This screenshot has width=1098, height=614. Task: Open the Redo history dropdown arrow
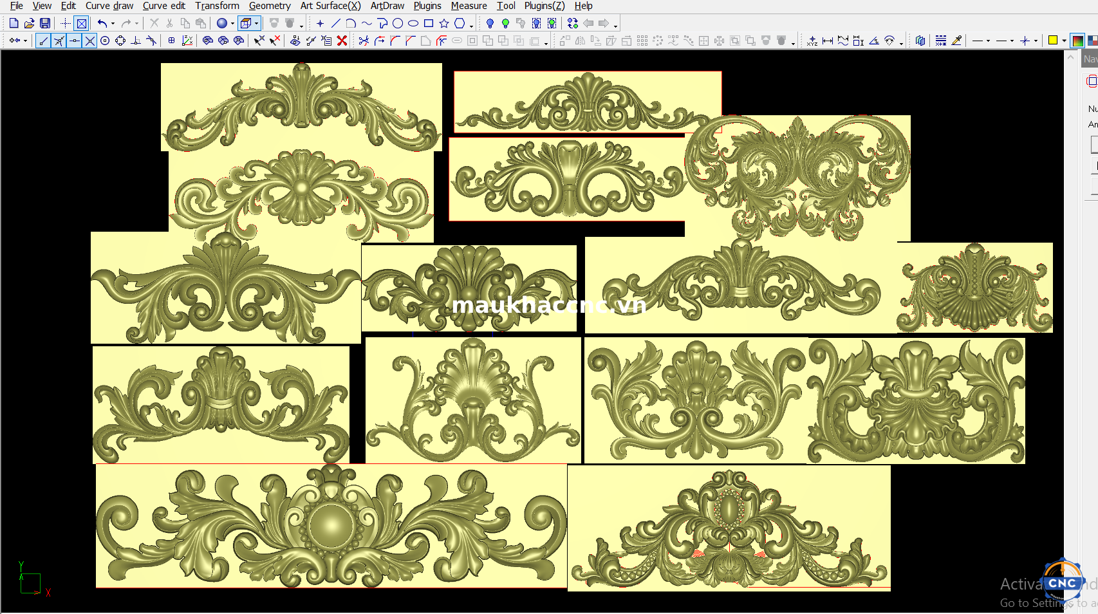click(x=136, y=24)
